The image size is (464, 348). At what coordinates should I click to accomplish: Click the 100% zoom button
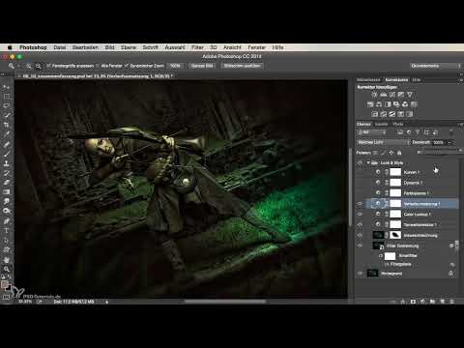click(175, 66)
